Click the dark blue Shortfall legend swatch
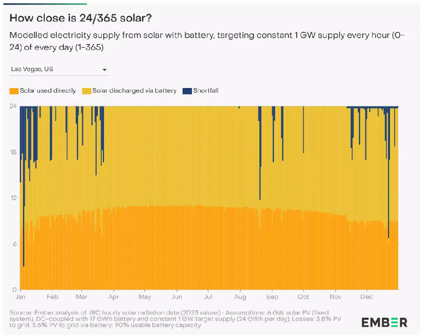Viewport: 422px width, 336px height. 187,91
